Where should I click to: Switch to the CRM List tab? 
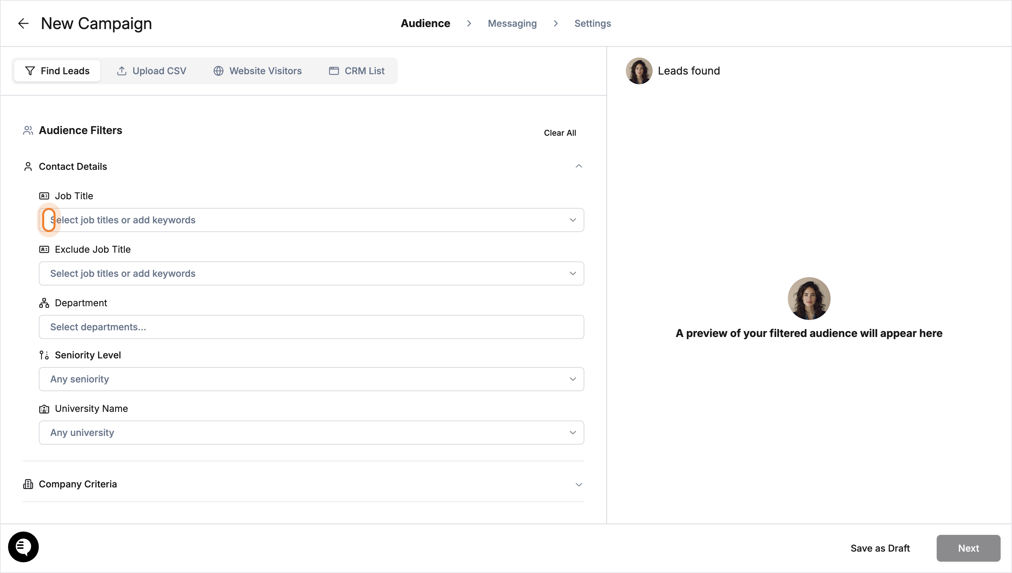(x=357, y=71)
